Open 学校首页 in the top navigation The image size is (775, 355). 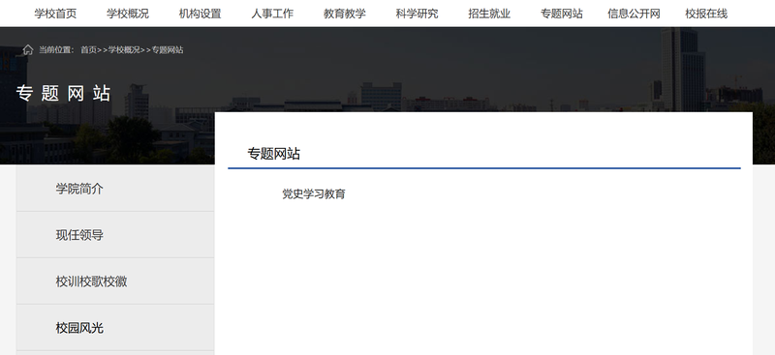pyautogui.click(x=55, y=14)
